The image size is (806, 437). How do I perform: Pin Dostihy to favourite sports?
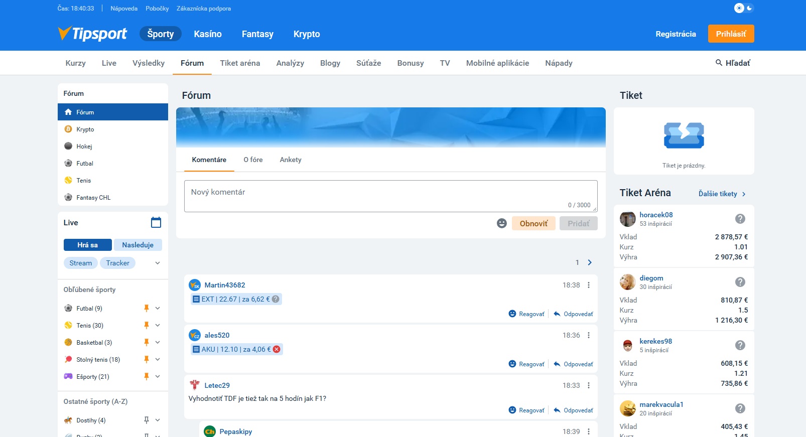pyautogui.click(x=147, y=420)
